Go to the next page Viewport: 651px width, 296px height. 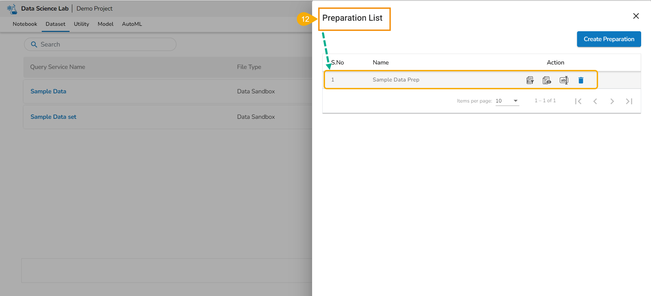point(612,101)
